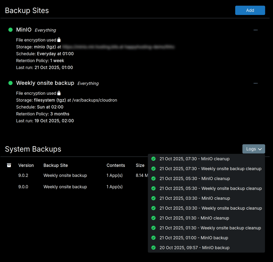
Task: Open the MinIO site three-dot menu
Action: point(255,30)
